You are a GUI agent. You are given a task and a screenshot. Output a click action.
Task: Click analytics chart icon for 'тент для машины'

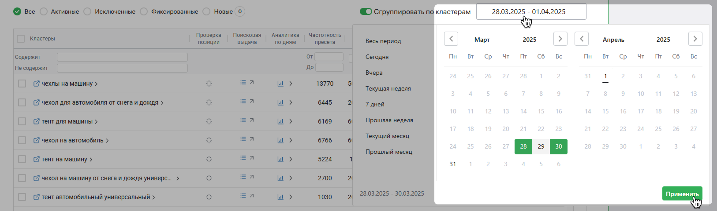coord(280,121)
